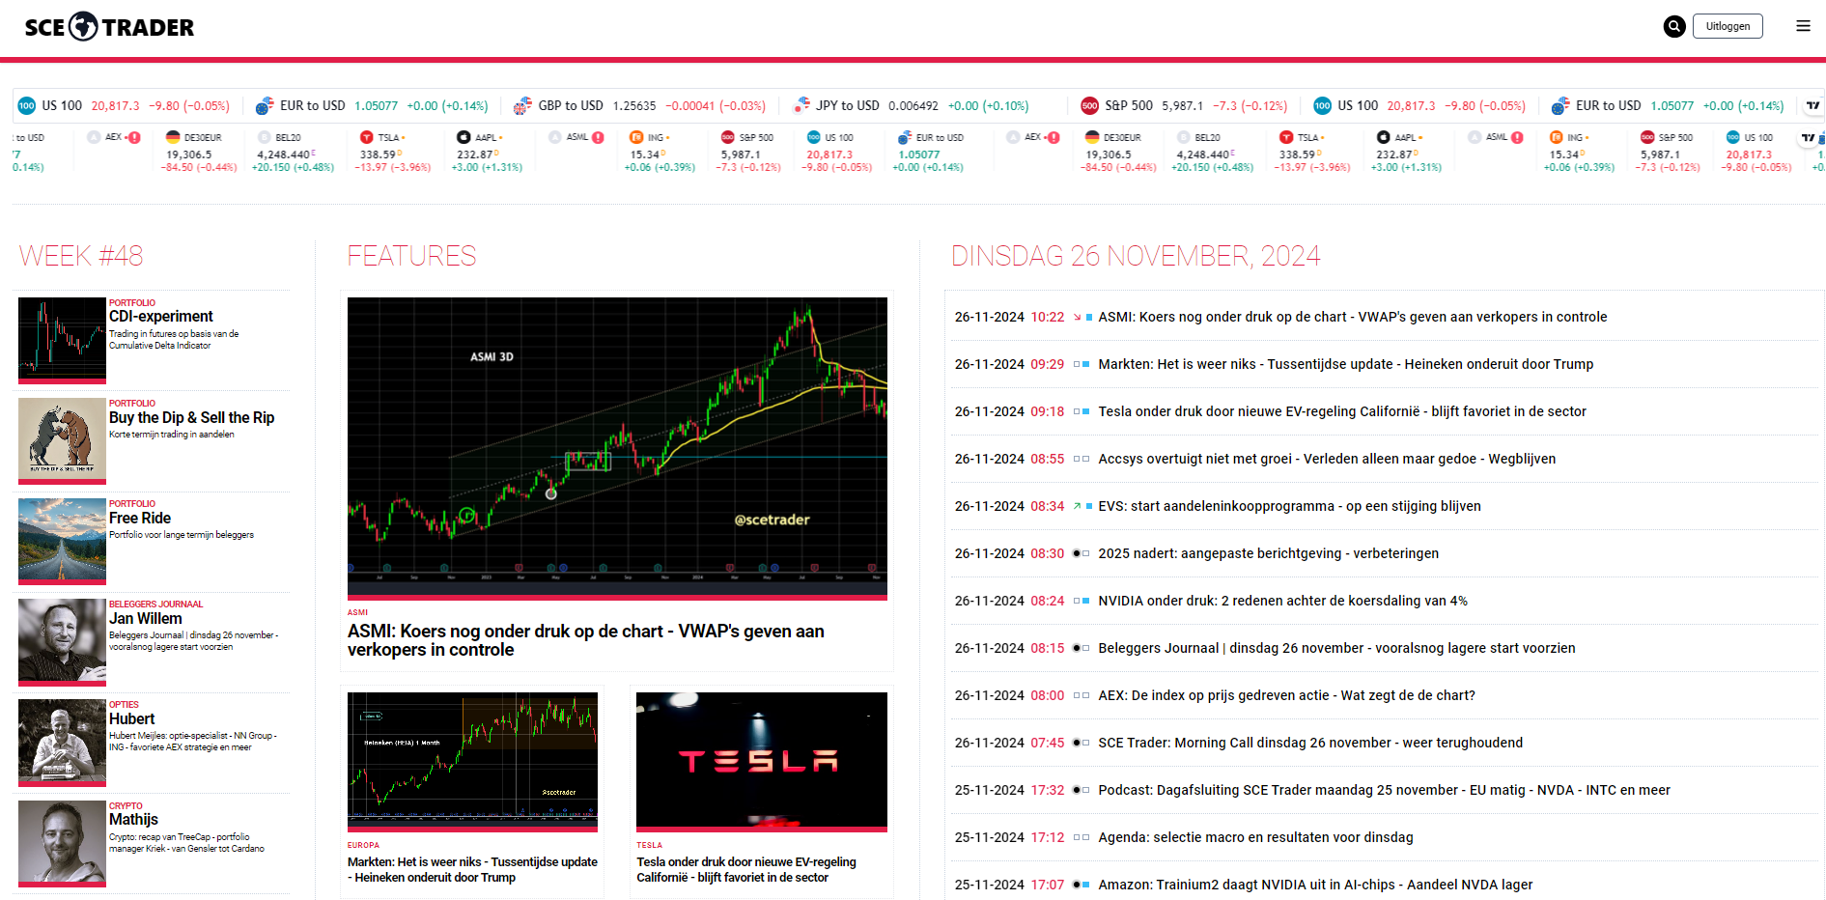The image size is (1826, 900).
Task: Open Hubert's portrait thumbnail
Action: point(62,742)
